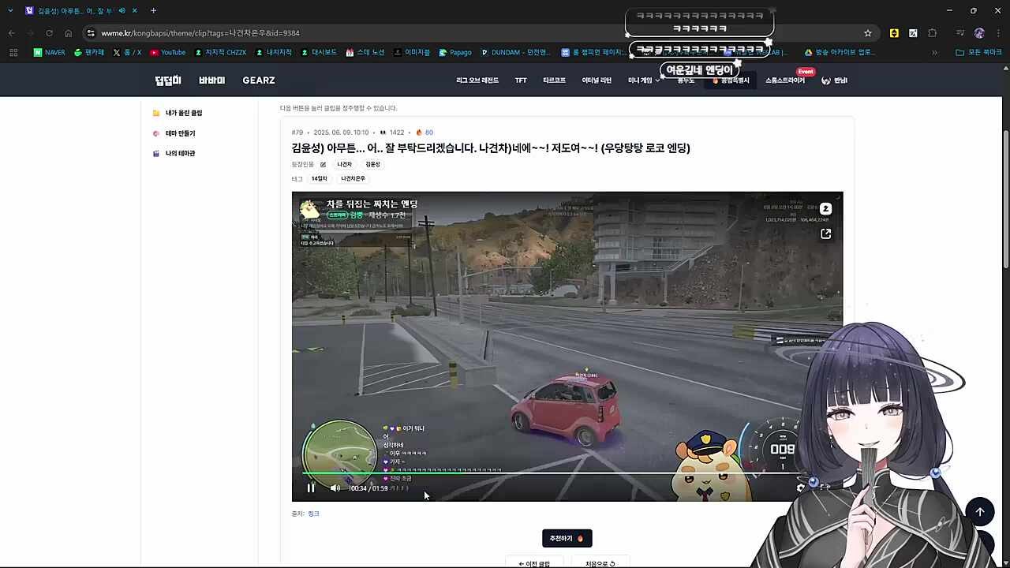Open the YouTube bookmark
The image size is (1010, 568).
(168, 53)
